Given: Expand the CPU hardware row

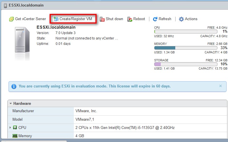Looking at the screenshot, I should click(10, 128).
